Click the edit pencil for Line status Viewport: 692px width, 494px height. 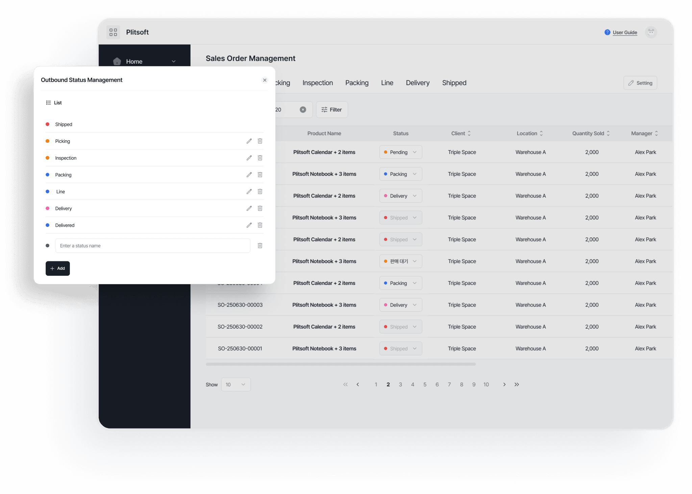pos(249,192)
